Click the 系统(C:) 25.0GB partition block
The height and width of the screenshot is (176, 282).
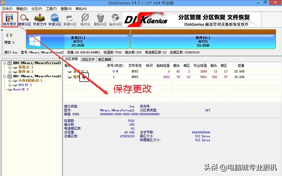(x=78, y=39)
